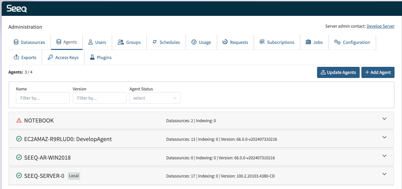The image size is (402, 189).
Task: Click the Name filter input field
Action: coord(43,98)
